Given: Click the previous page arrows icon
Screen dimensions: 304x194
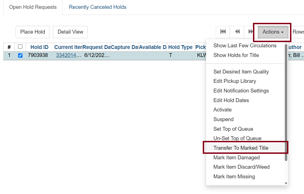Looking at the screenshot, I should click(x=237, y=32).
